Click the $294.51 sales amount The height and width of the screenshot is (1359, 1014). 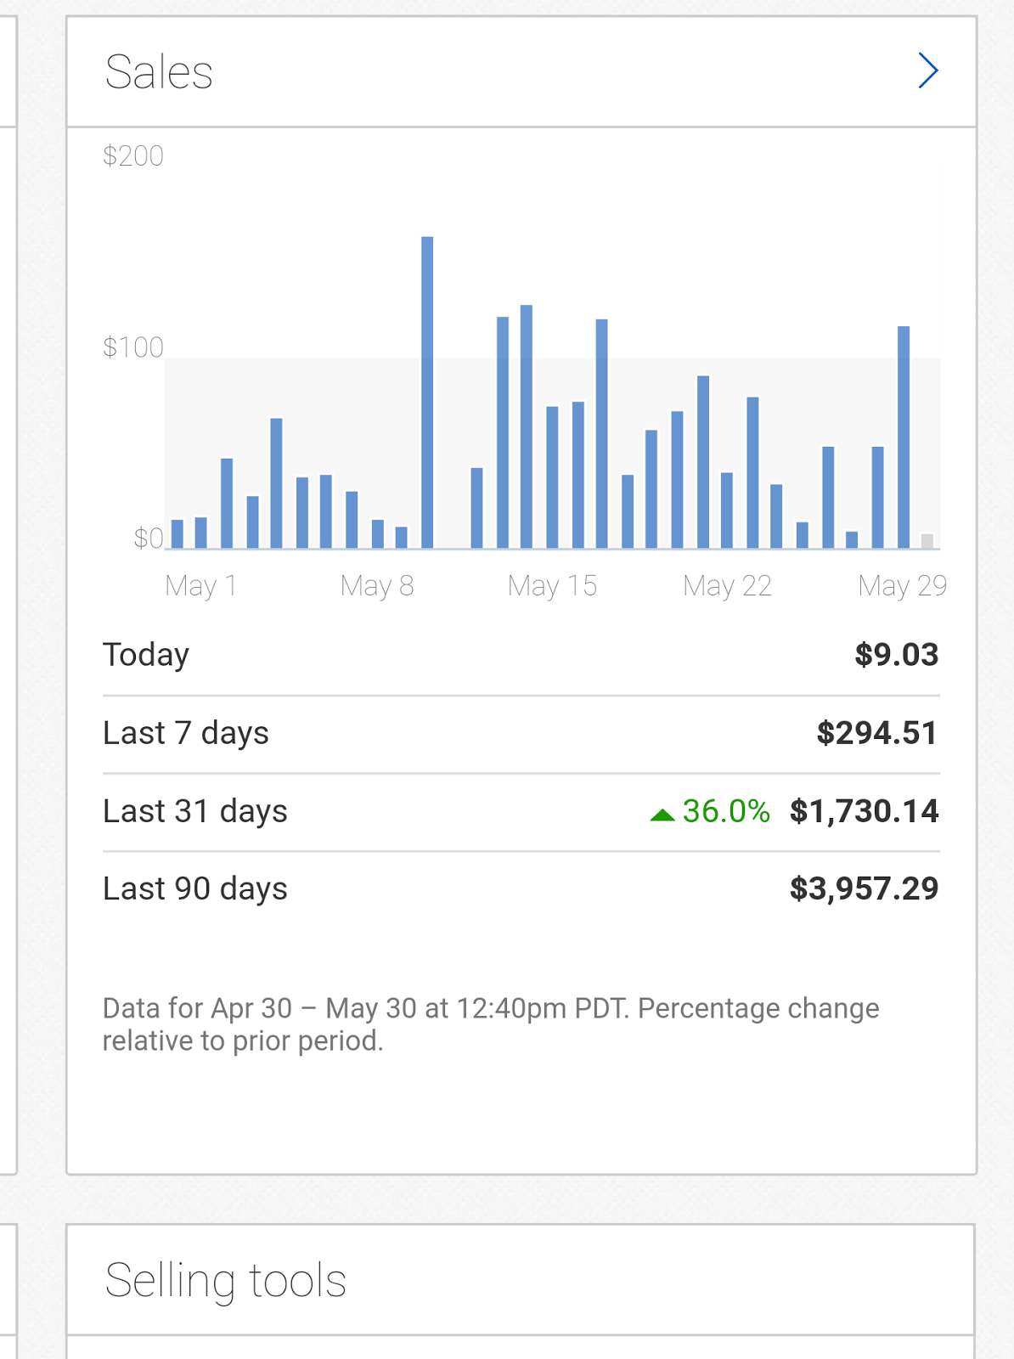pos(876,733)
